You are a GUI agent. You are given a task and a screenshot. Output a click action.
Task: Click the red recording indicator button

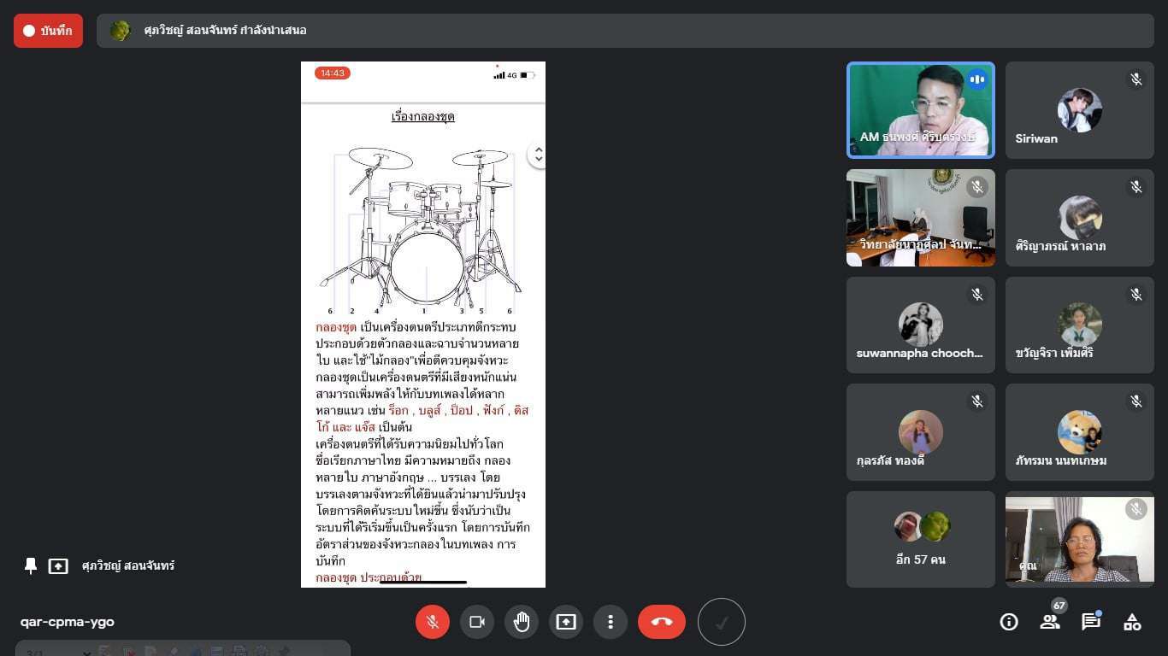(x=48, y=31)
